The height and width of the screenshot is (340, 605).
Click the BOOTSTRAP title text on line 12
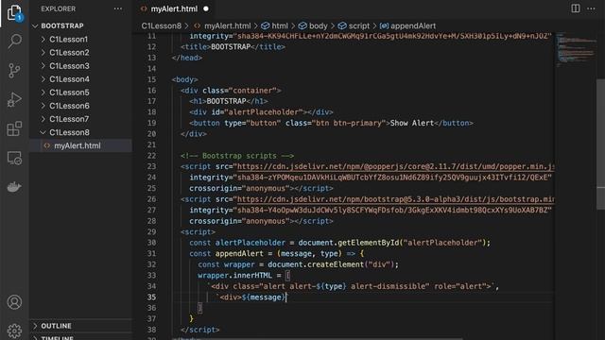[231, 47]
